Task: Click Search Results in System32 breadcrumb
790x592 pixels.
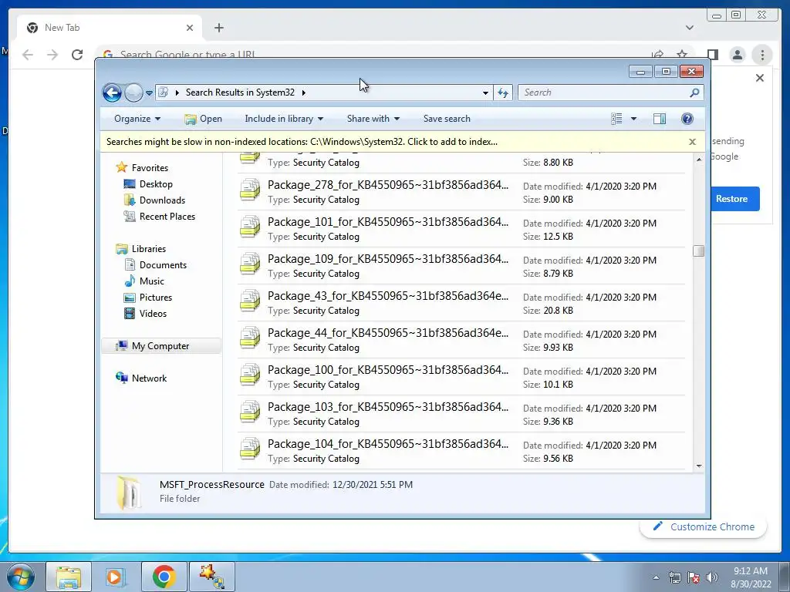Action: point(240,92)
